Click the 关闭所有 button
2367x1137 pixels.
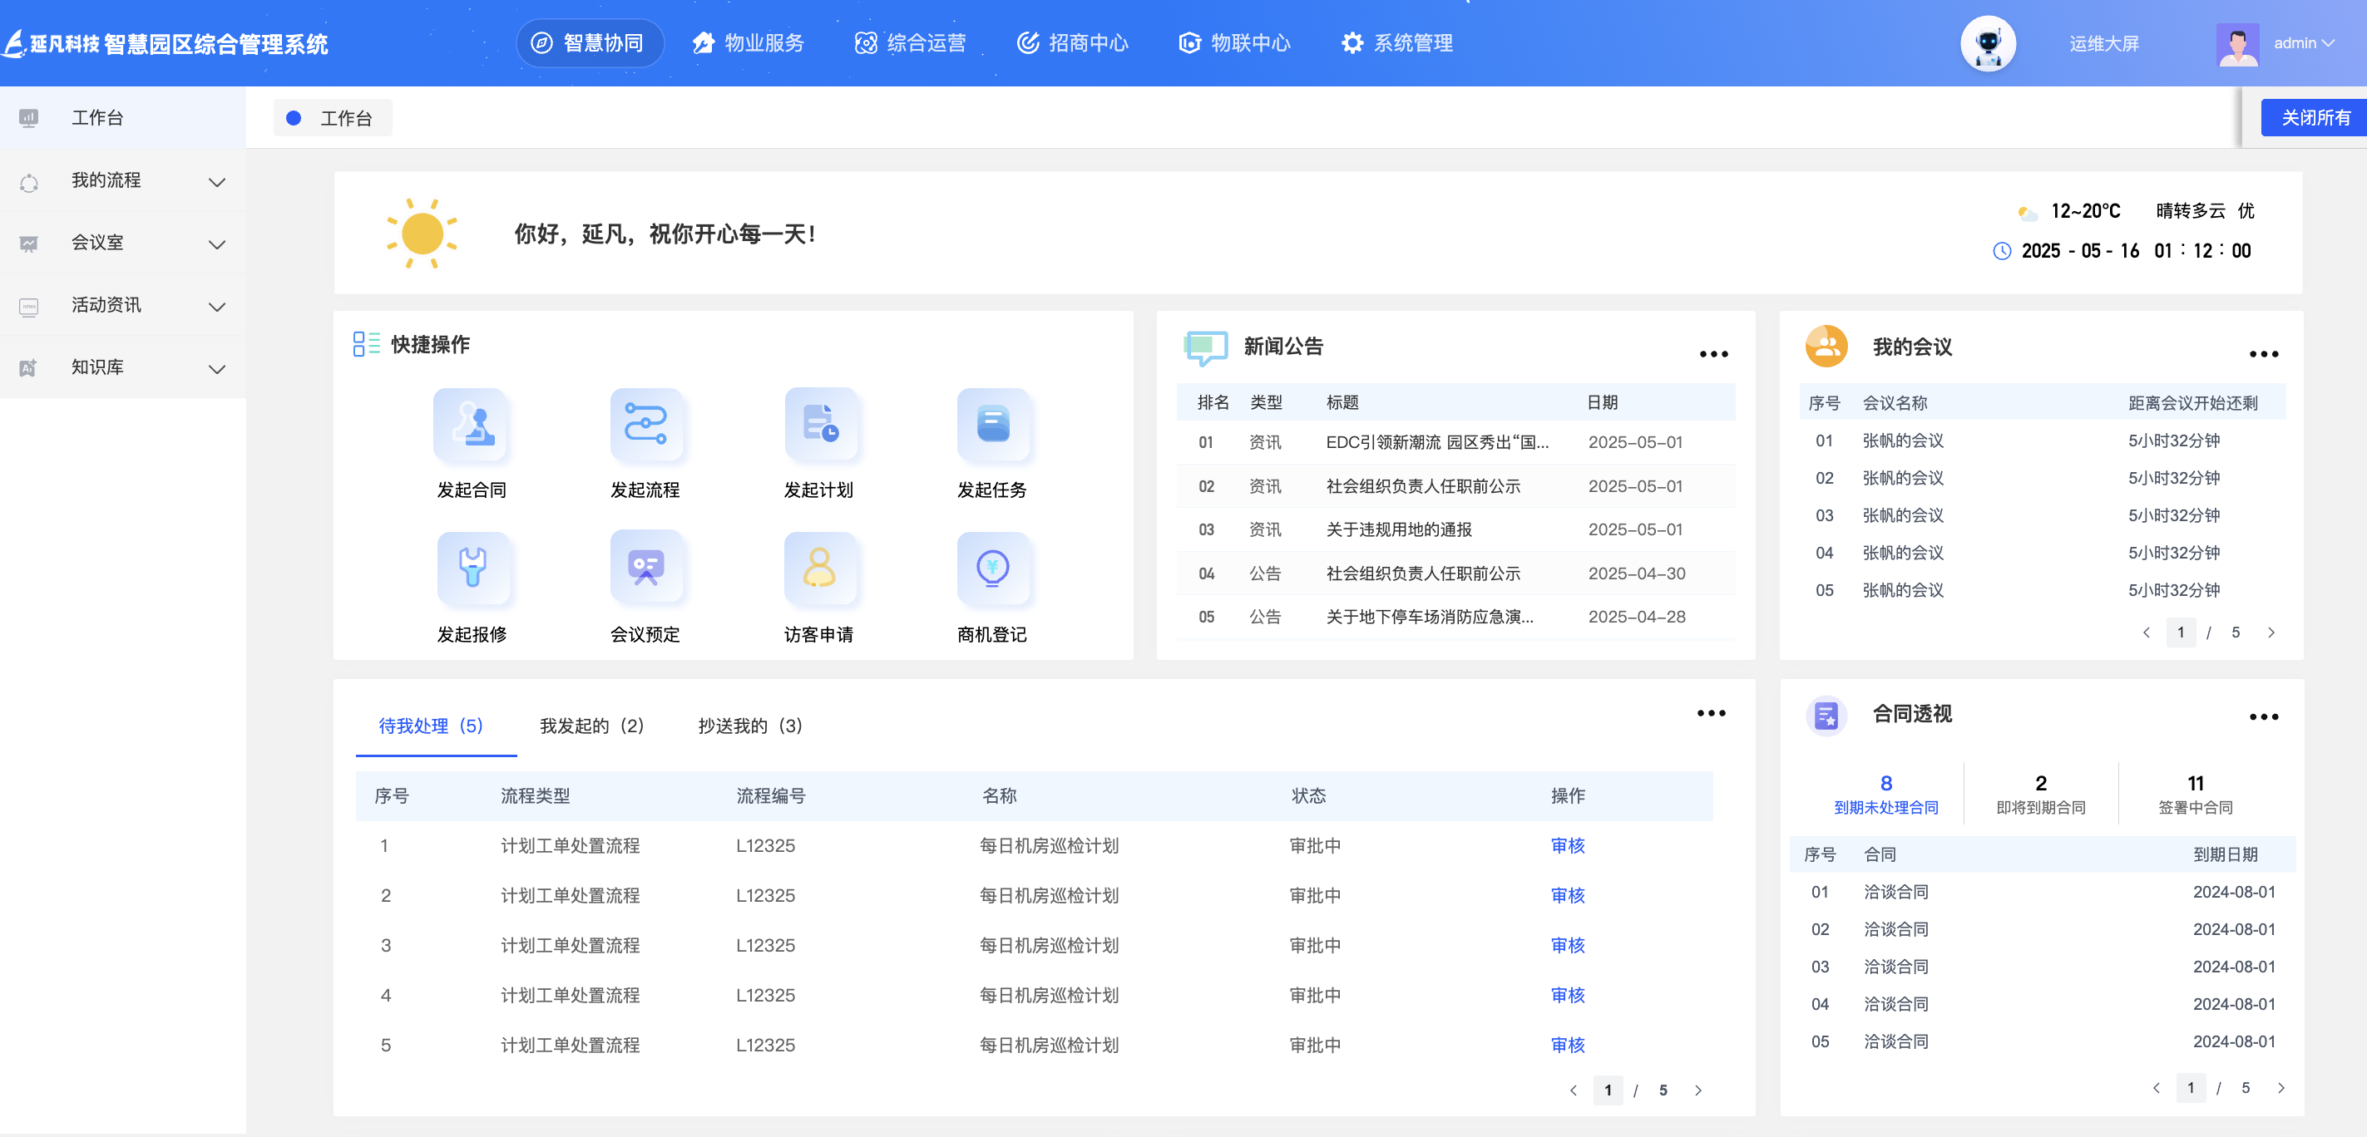click(2314, 117)
